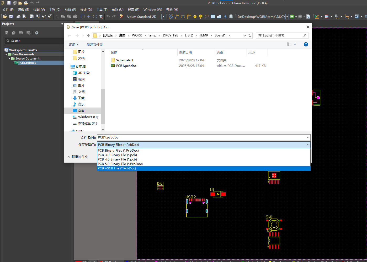
Task: Select PCB1.pcbdoc in Projects tree
Action: (x=27, y=63)
